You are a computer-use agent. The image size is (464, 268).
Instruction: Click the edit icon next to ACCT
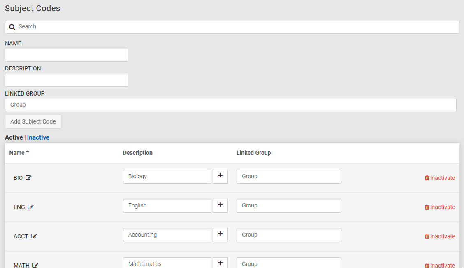[x=34, y=236]
